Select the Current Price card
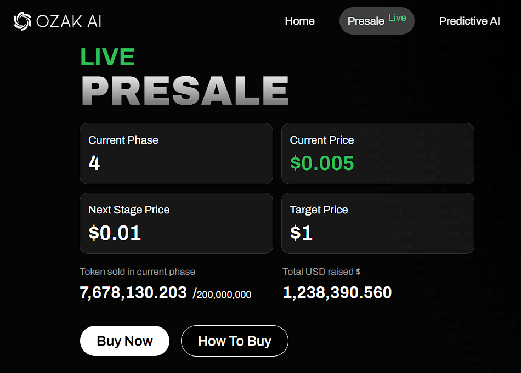The height and width of the screenshot is (373, 521). click(x=378, y=154)
